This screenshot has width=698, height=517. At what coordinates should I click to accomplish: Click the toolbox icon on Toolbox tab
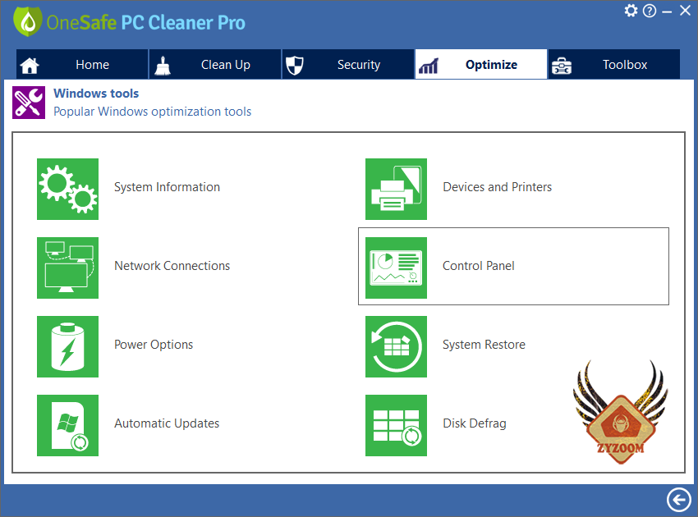(x=562, y=66)
